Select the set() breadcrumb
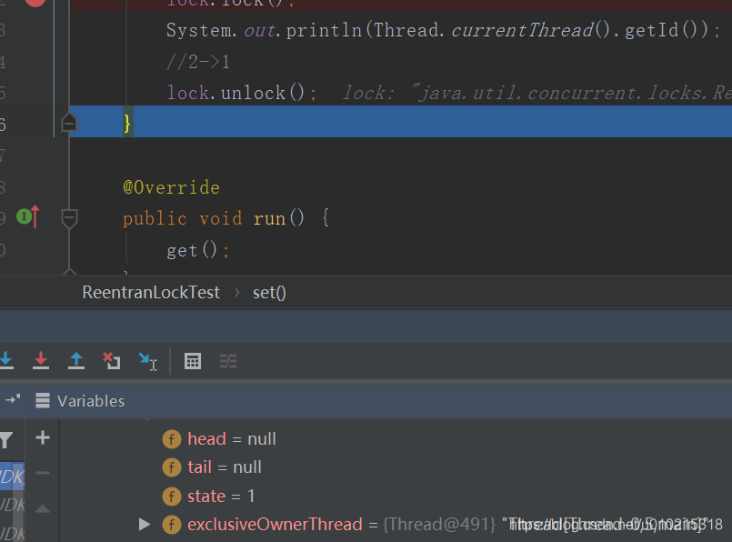This screenshot has width=732, height=542. tap(269, 293)
